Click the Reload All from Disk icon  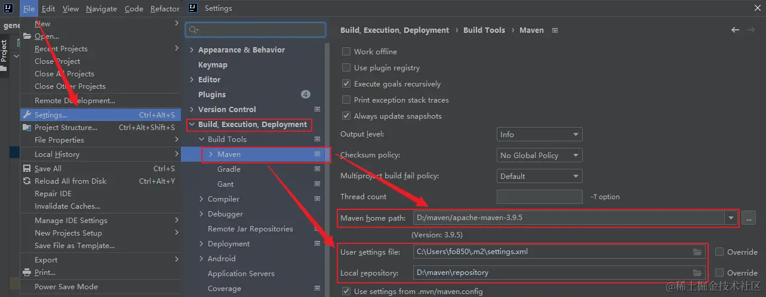[x=27, y=181]
